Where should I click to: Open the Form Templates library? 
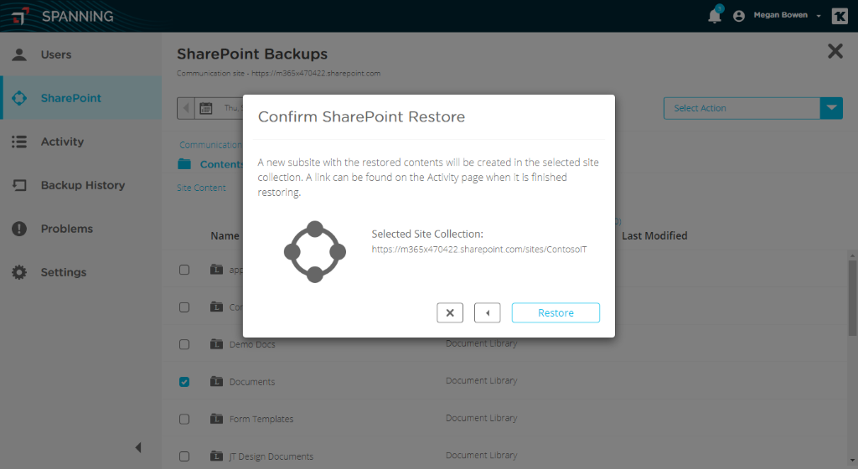[261, 419]
